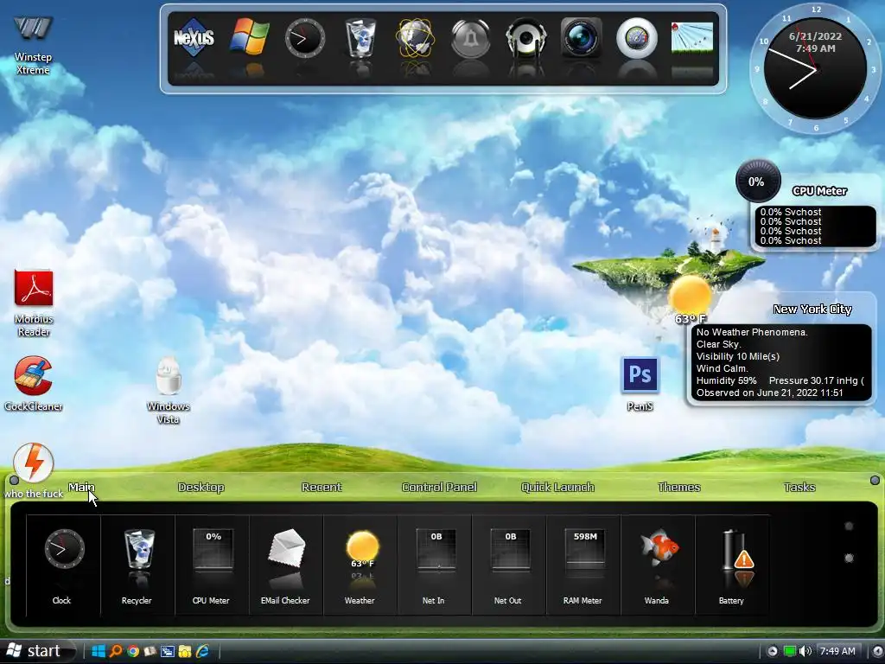Click the 7:49 AM taskbar clock

click(837, 651)
